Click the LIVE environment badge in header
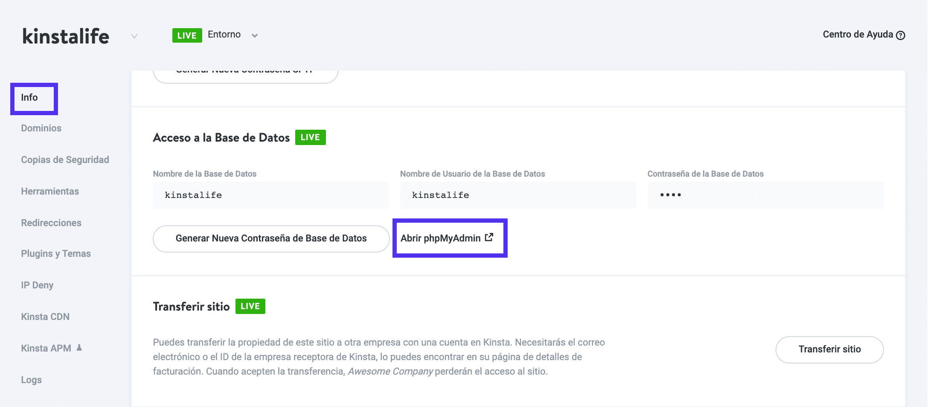The height and width of the screenshot is (407, 930). [187, 35]
